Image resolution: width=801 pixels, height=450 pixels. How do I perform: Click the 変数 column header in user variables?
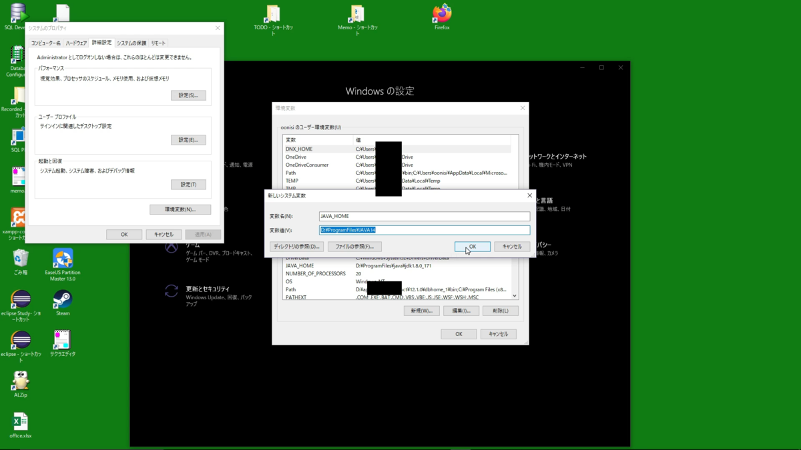[x=318, y=140]
